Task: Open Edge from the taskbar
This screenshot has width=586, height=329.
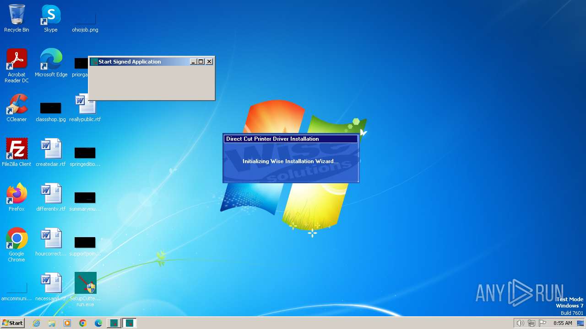Action: (x=98, y=323)
